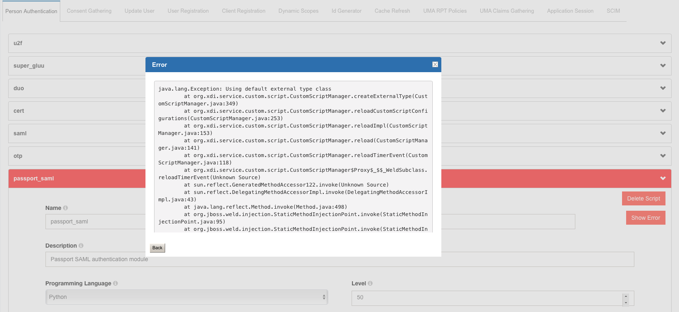Expand the cert script chevron
679x312 pixels.
[663, 111]
